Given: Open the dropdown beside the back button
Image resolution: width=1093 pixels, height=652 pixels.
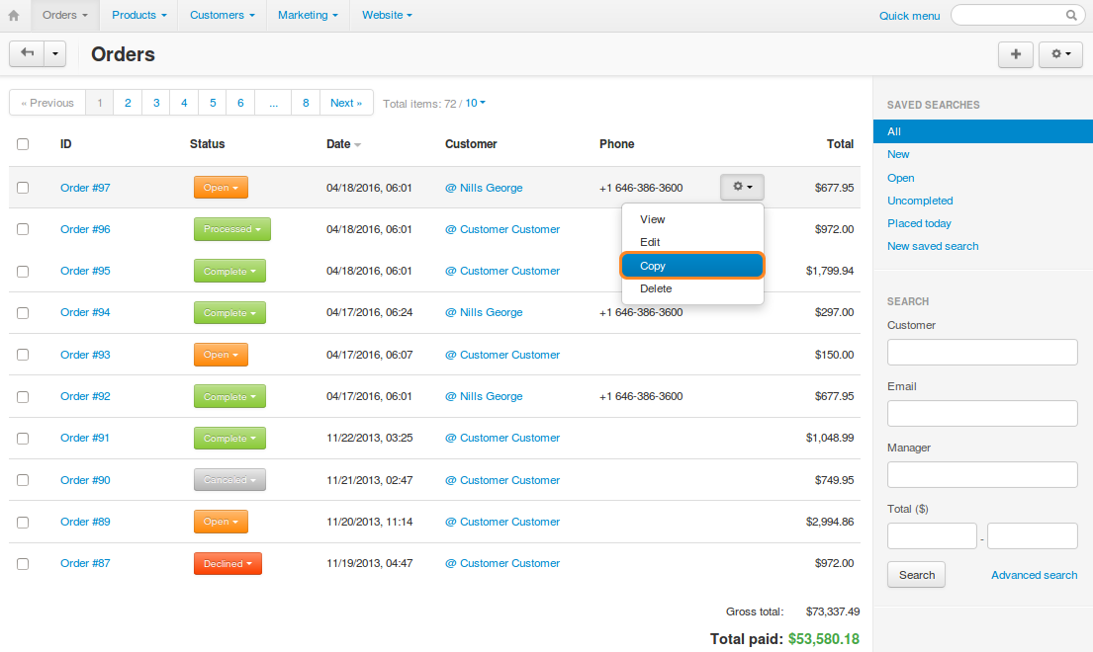Looking at the screenshot, I should [x=55, y=53].
